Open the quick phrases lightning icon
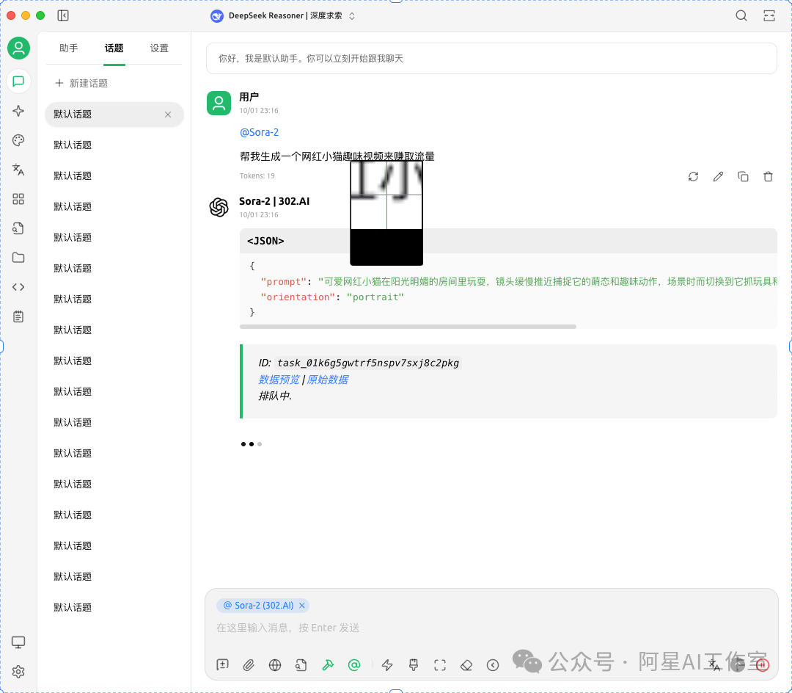Viewport: 792px width, 693px height. (387, 664)
